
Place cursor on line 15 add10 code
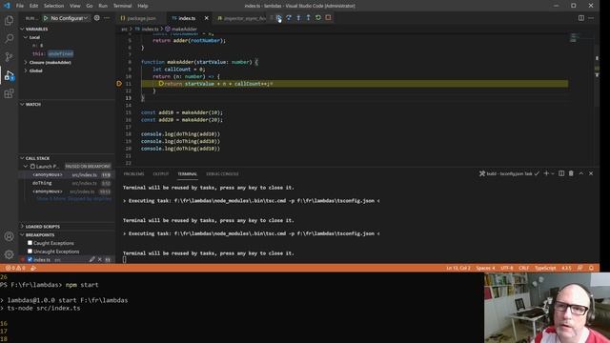[x=182, y=112]
